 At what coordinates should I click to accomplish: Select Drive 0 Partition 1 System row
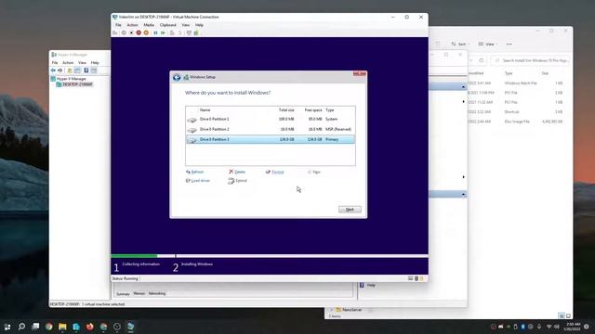pos(271,120)
